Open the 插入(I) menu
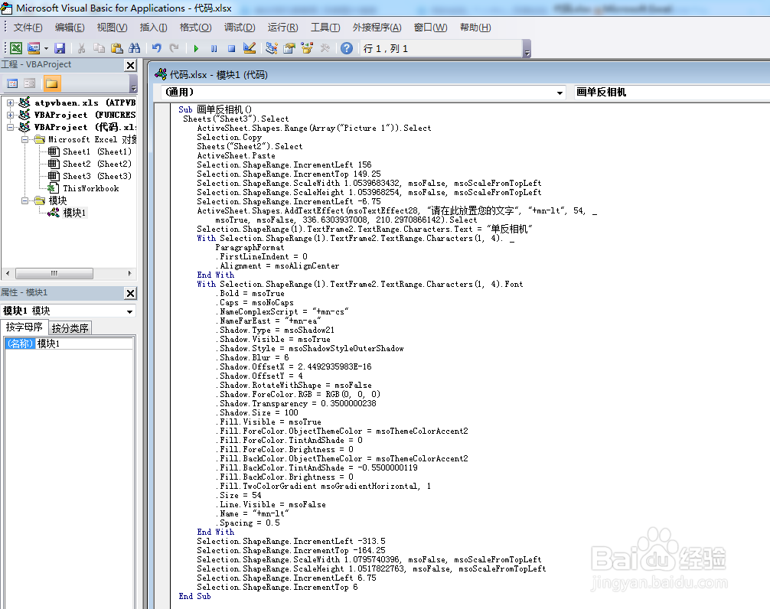The width and height of the screenshot is (770, 609). 153,28
